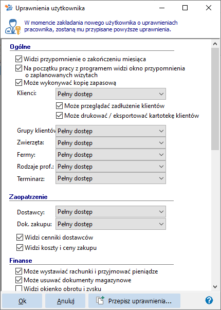Open the Klienci access dropdown

point(110,94)
